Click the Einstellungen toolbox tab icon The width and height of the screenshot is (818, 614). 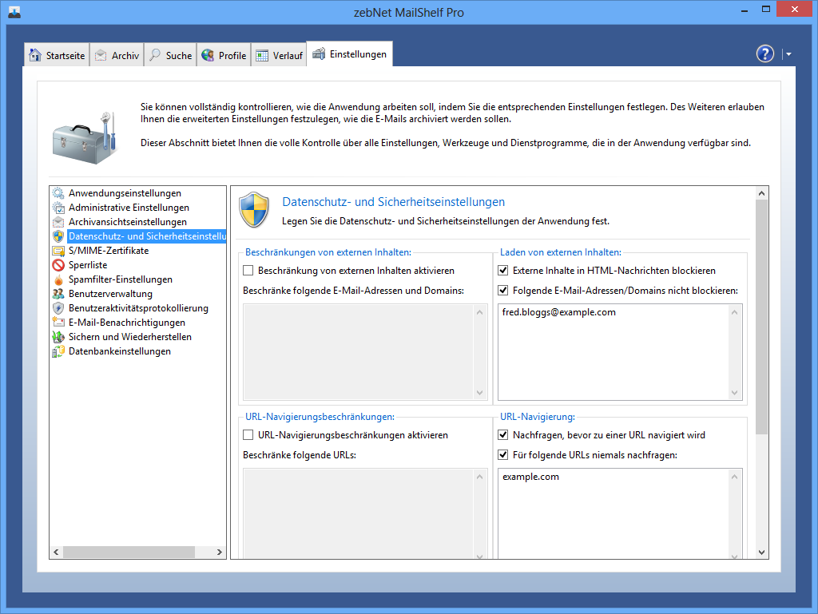[319, 53]
